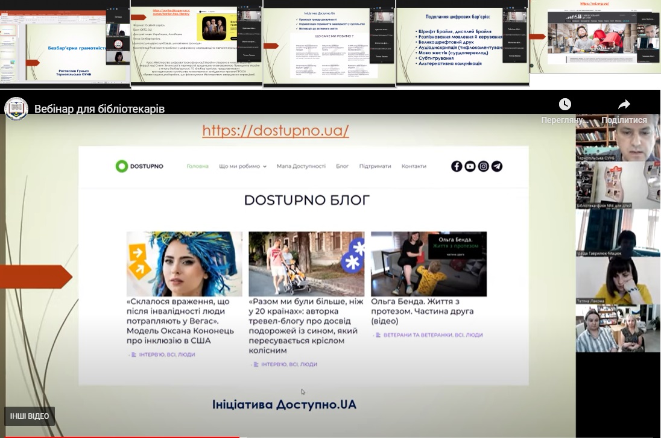Click the Facebook icon in the site header
Viewport: 661px width, 438px height.
(x=457, y=166)
